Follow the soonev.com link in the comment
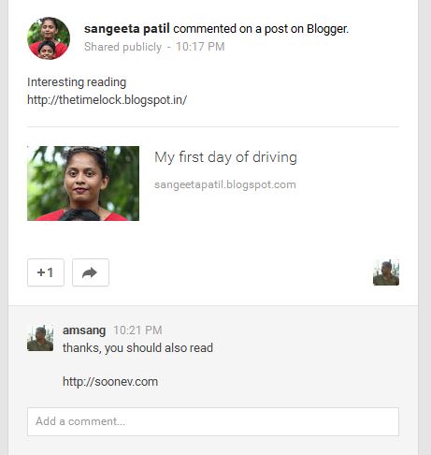The height and width of the screenshot is (455, 431). click(110, 382)
